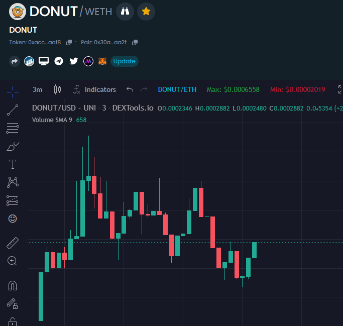Screen dimensions: 343x326
Task: Open the Telegram link icon
Action: (59, 61)
